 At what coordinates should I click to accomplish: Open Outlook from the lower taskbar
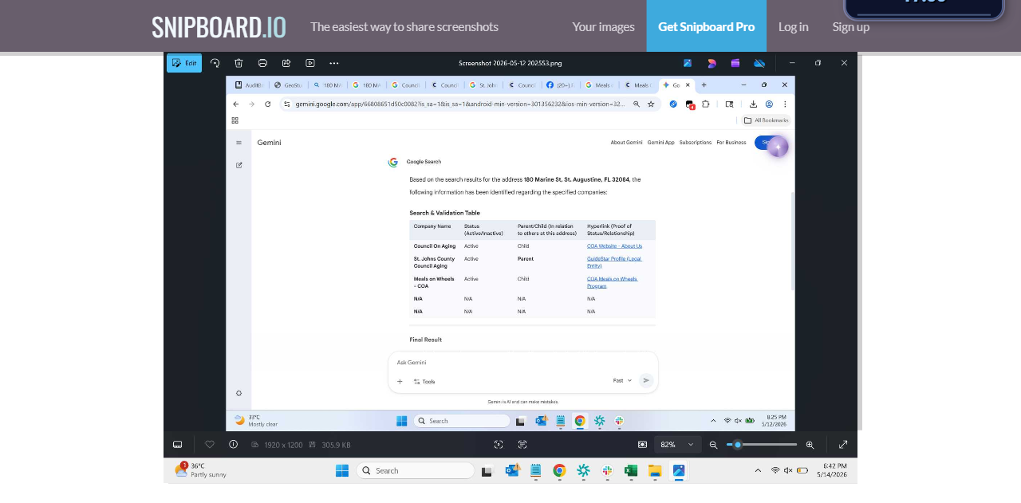pyautogui.click(x=511, y=470)
